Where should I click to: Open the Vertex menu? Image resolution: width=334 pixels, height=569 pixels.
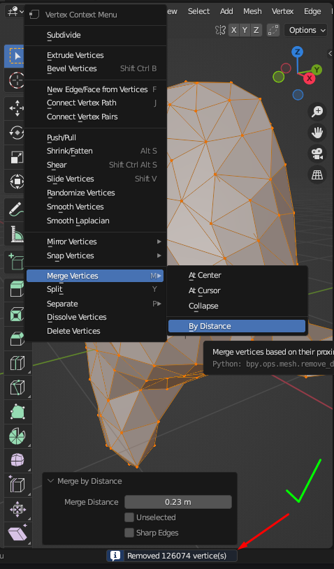282,11
